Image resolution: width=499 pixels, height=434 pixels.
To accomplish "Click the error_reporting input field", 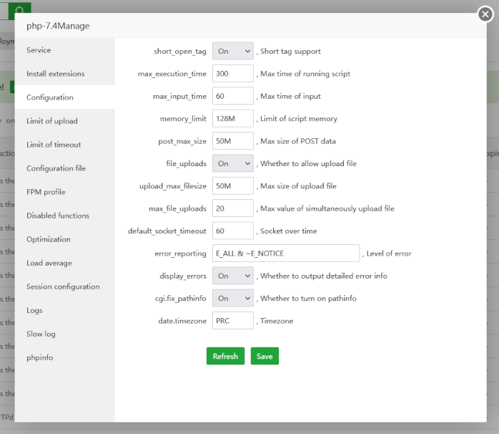I will click(286, 254).
